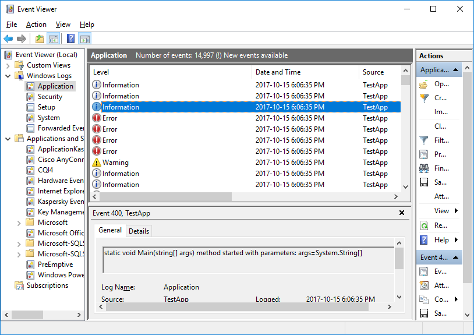Click the Filter Current Log funnel icon
Screen dimensions: 474x335
pos(424,140)
